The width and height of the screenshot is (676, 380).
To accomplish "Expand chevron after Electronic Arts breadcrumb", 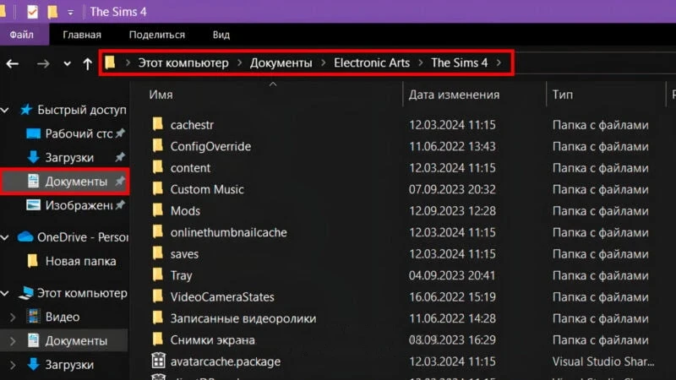I will click(420, 62).
